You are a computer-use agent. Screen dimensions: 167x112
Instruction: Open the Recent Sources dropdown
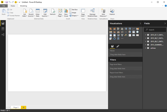(31, 13)
